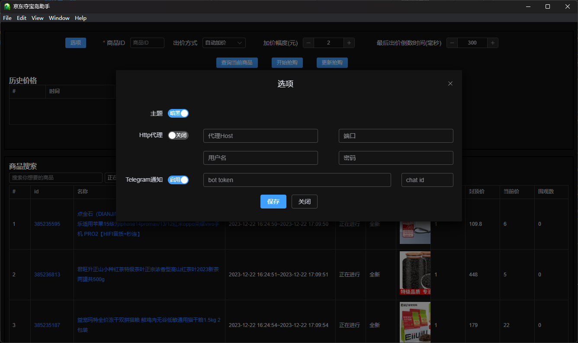The height and width of the screenshot is (343, 578).
Task: Click the 商品搜索 section heading
Action: point(23,167)
